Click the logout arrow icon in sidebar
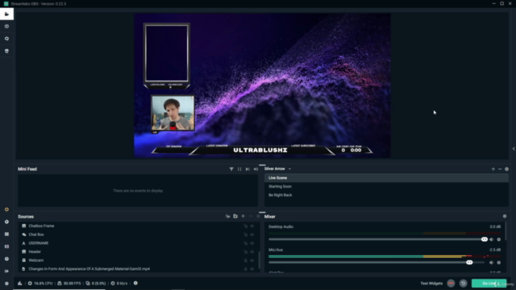 [x=6, y=271]
